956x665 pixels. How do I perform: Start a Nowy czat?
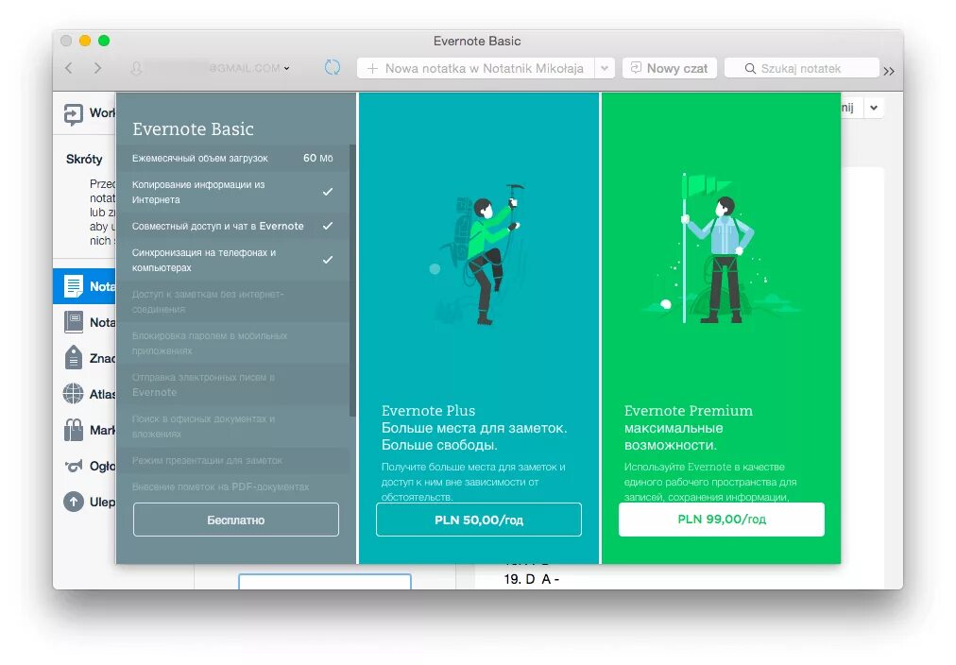669,68
